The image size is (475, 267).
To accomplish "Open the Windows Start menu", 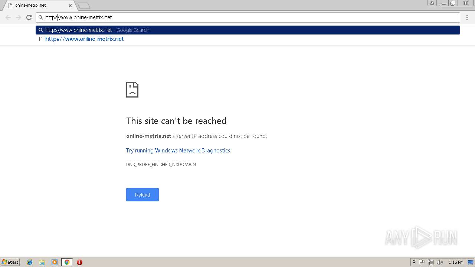I will tap(10, 262).
